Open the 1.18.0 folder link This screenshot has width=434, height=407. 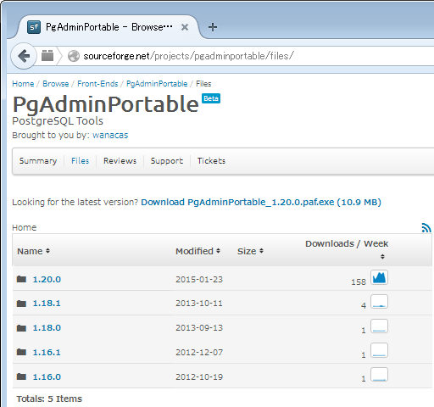point(47,328)
